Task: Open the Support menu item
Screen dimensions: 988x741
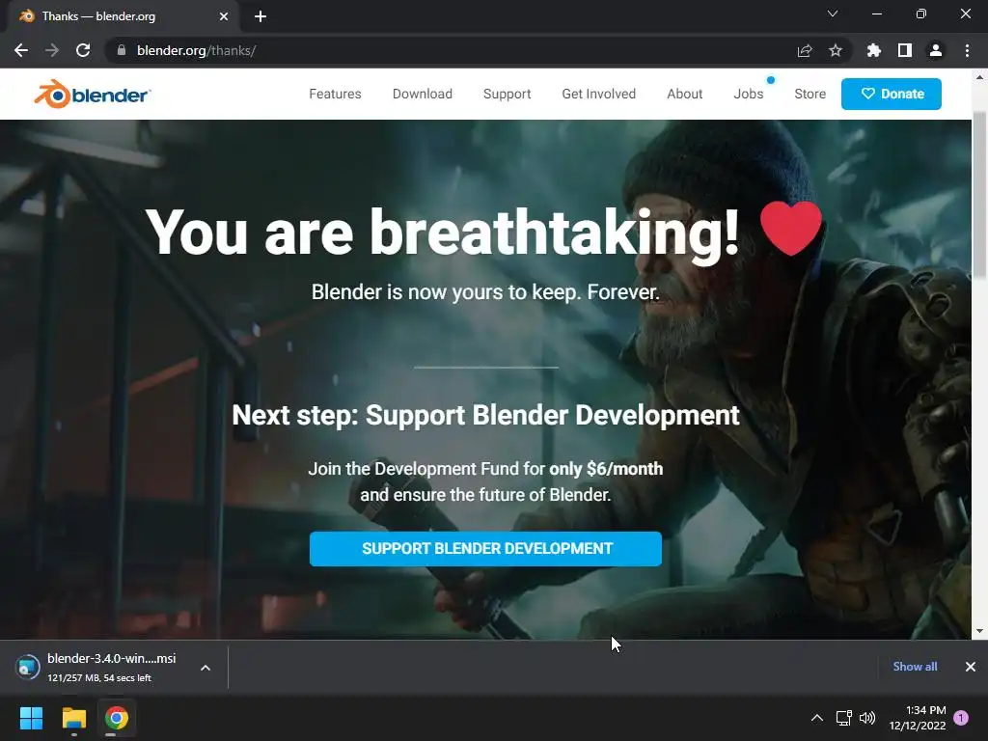Action: coord(508,94)
